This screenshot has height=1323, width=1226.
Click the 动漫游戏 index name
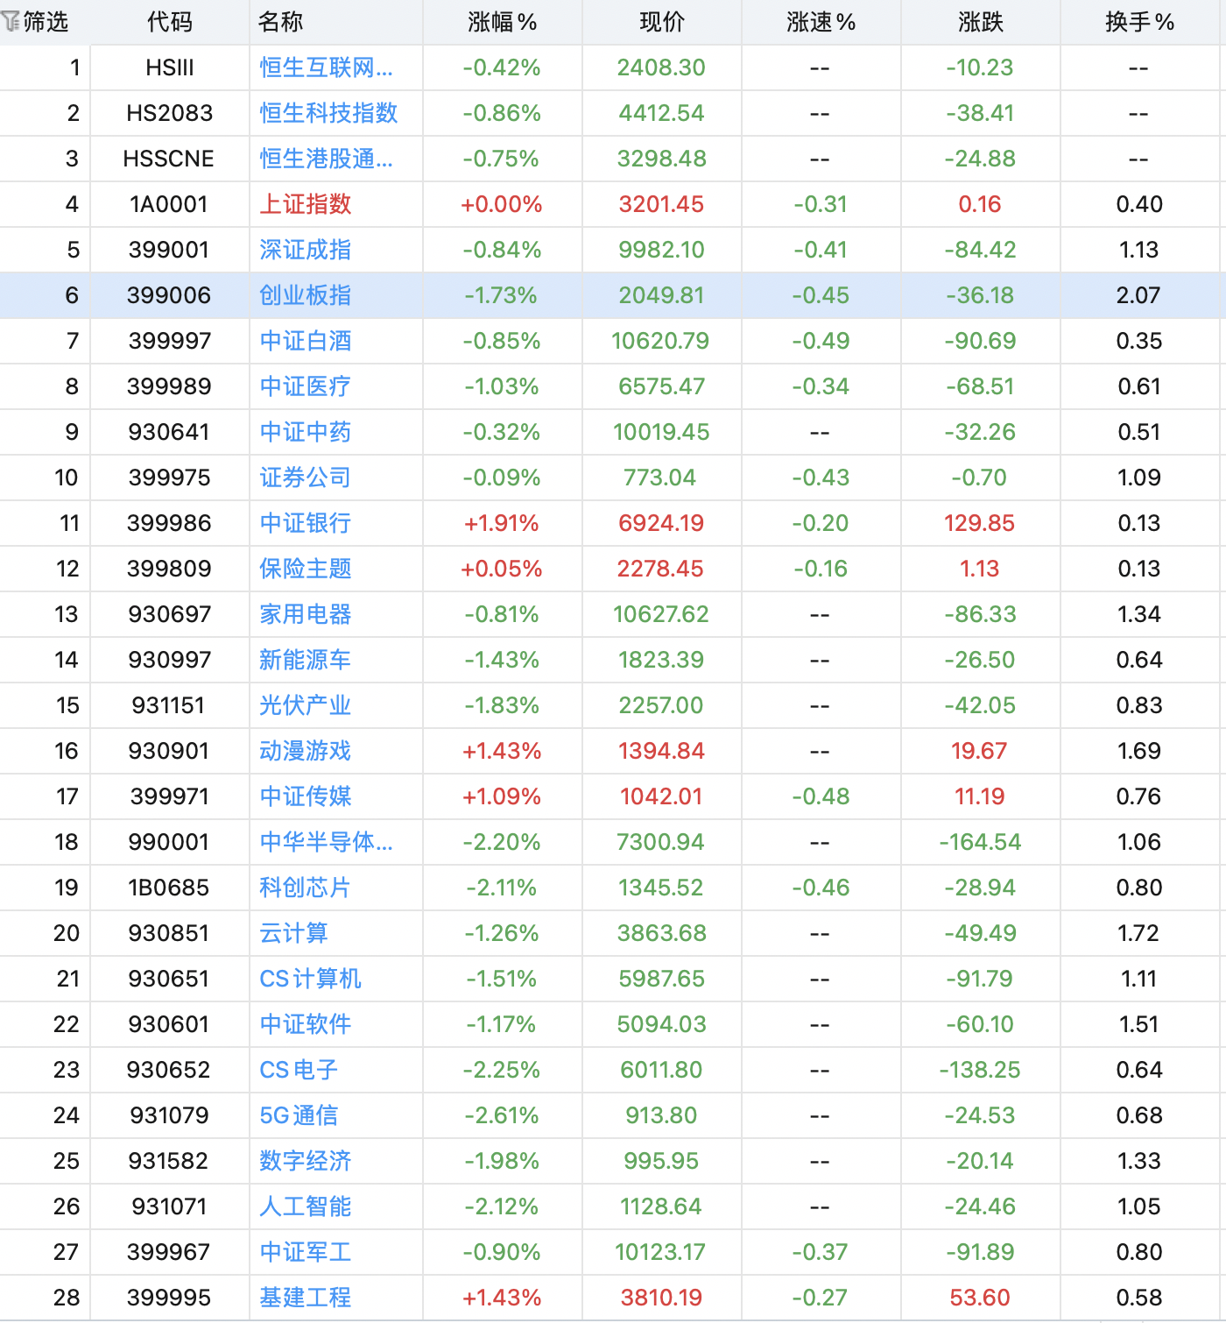click(x=305, y=751)
